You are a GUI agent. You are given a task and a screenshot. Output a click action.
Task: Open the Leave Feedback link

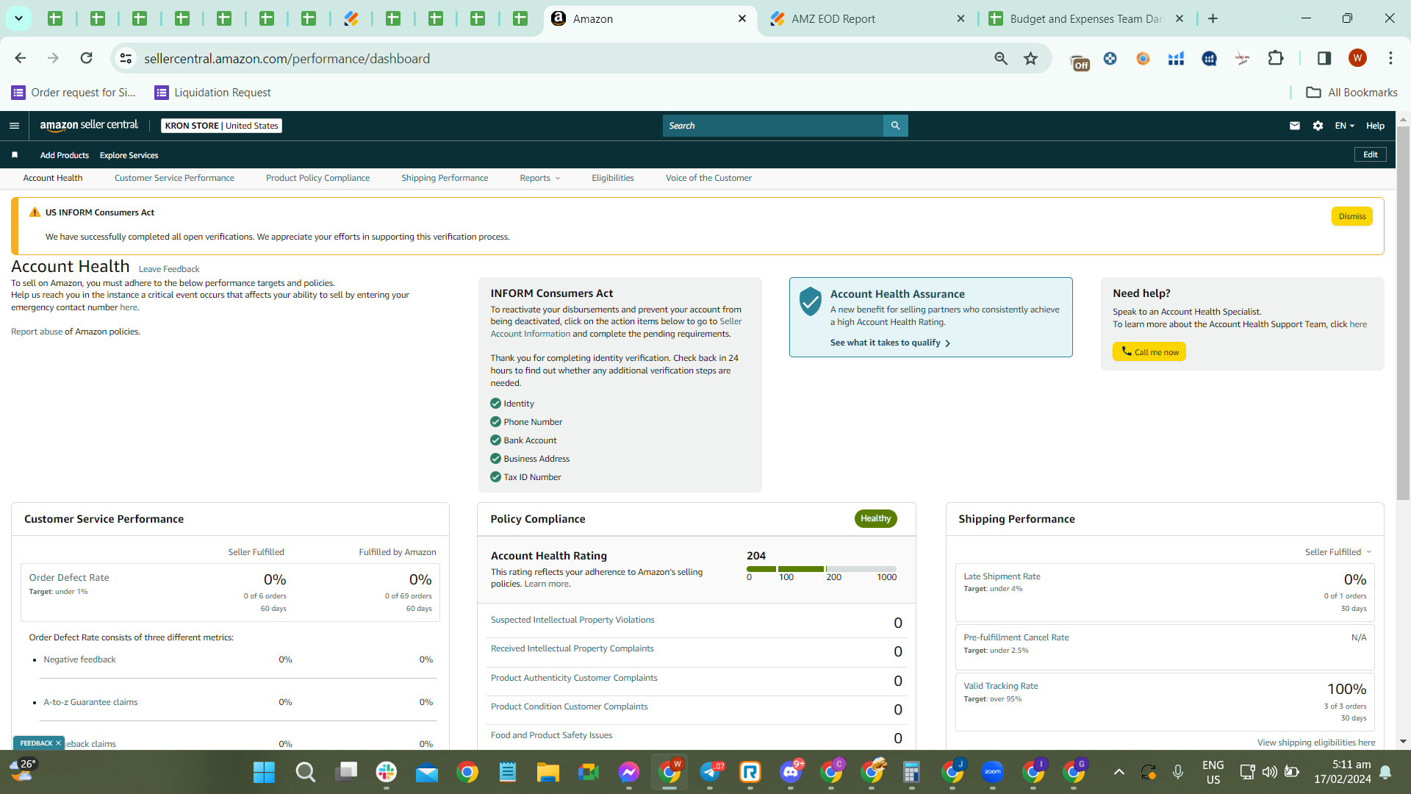[x=169, y=269]
